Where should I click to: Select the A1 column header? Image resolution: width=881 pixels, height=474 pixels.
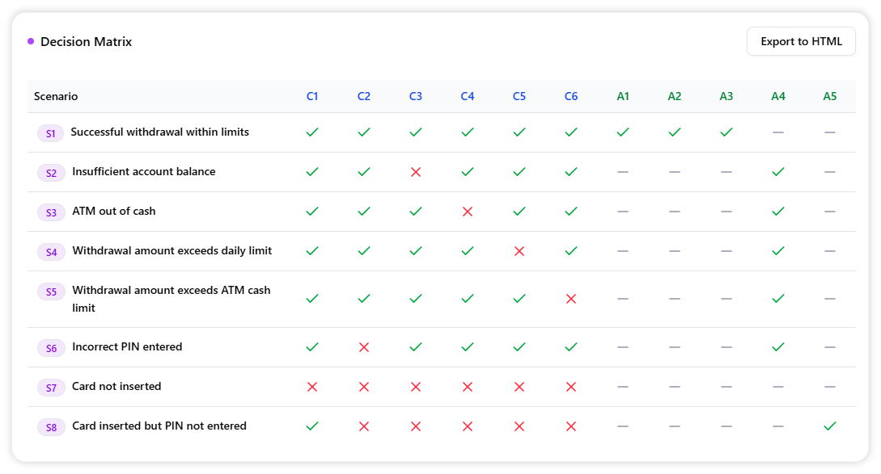coord(623,97)
